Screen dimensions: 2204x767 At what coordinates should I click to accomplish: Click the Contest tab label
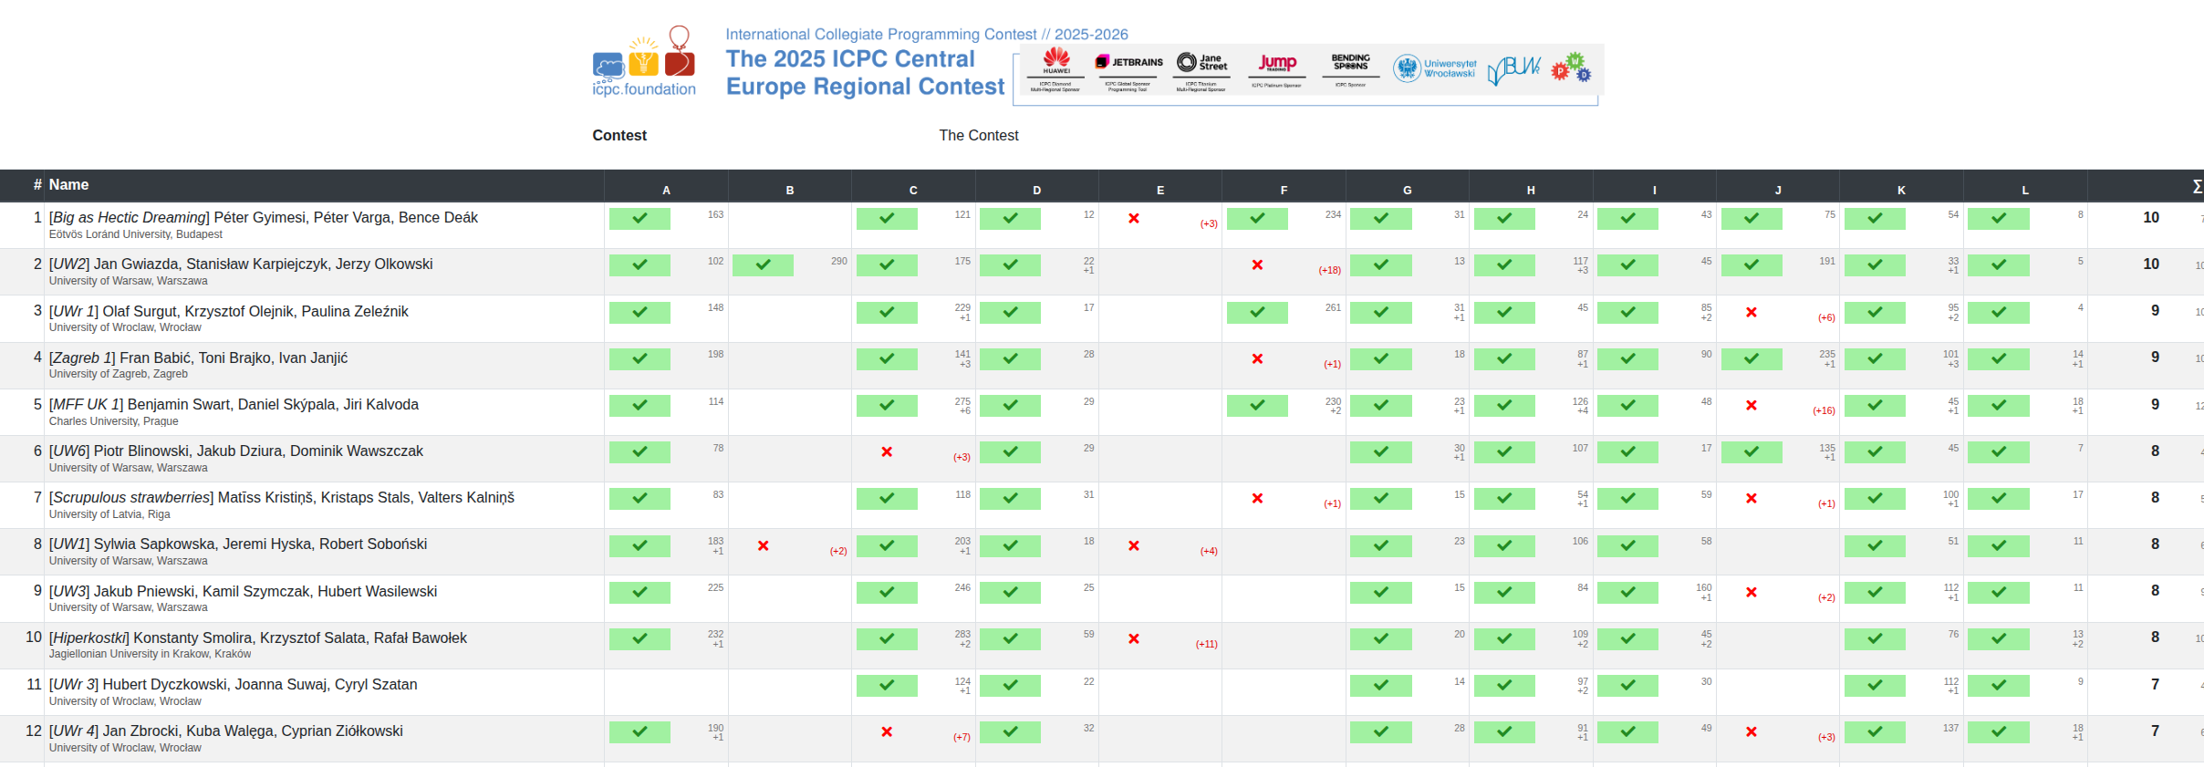tap(619, 135)
